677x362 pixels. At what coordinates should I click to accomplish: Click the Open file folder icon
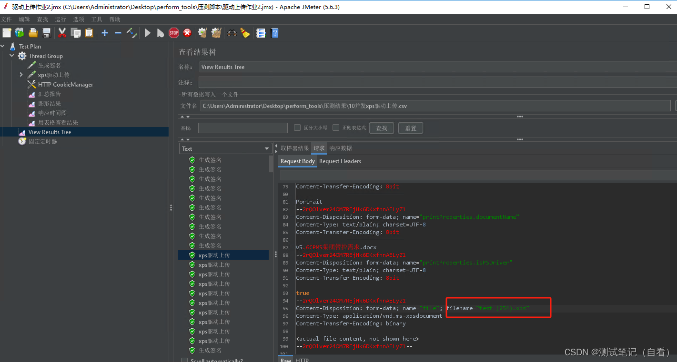click(x=33, y=33)
